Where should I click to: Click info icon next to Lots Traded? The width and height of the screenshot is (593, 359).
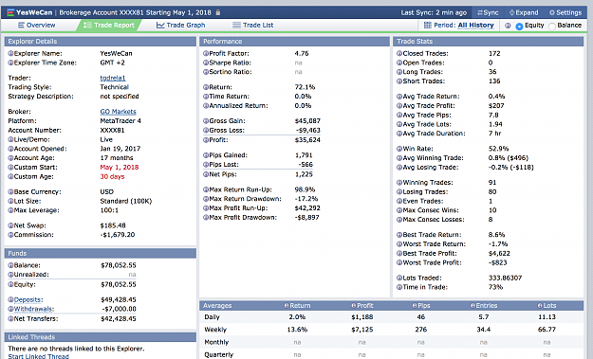(x=399, y=278)
